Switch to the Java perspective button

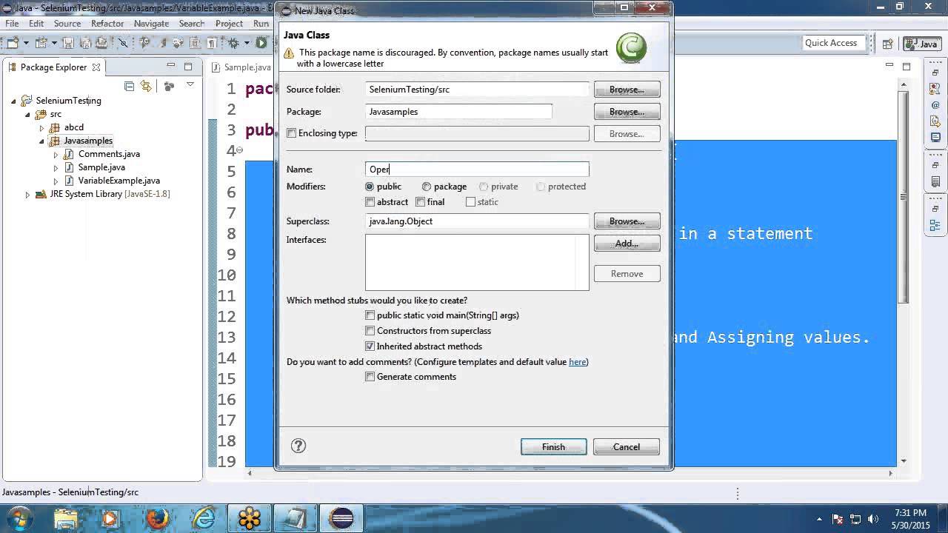[x=923, y=44]
